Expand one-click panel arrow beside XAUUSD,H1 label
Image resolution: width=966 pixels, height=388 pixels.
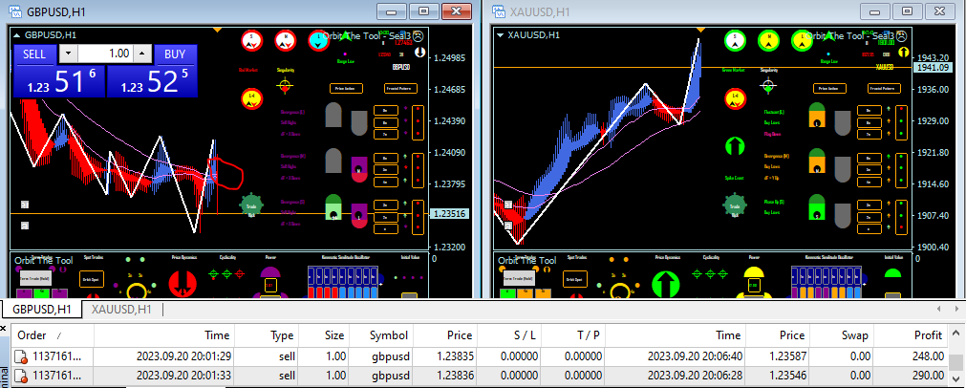point(501,35)
